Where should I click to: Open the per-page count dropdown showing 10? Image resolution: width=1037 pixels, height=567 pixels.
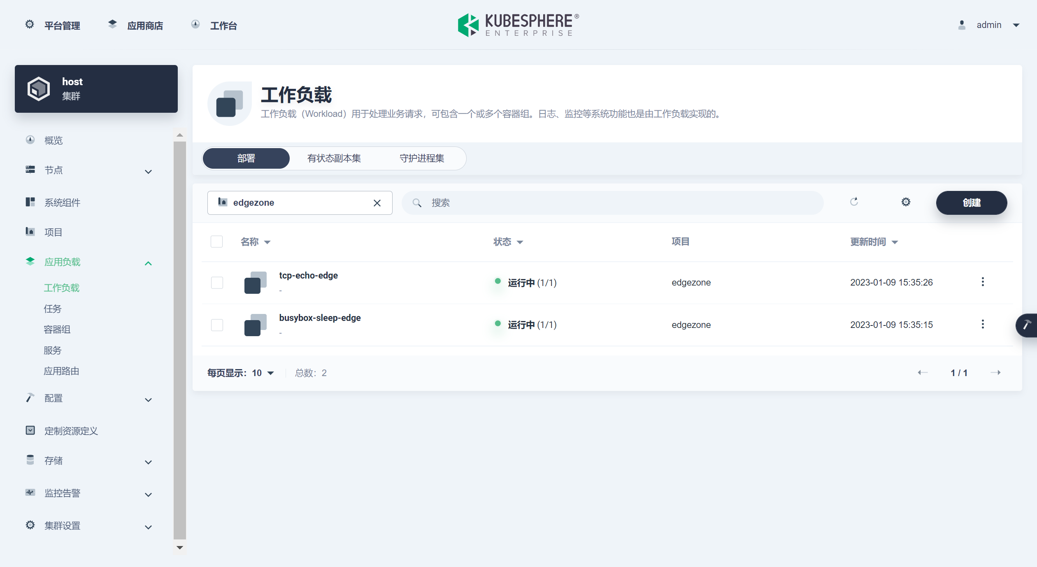pyautogui.click(x=262, y=373)
